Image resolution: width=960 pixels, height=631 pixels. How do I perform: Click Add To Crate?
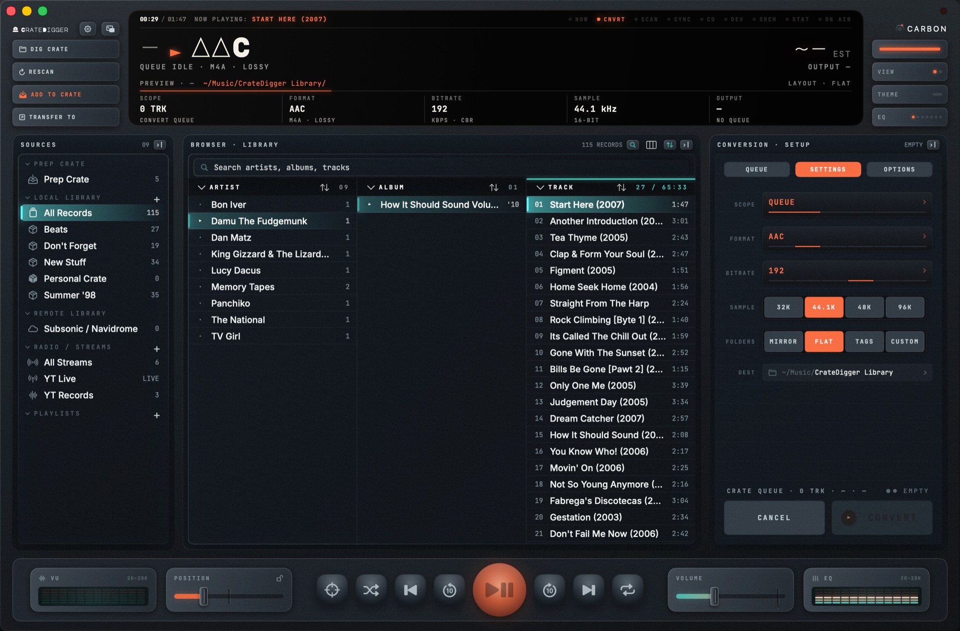coord(66,95)
